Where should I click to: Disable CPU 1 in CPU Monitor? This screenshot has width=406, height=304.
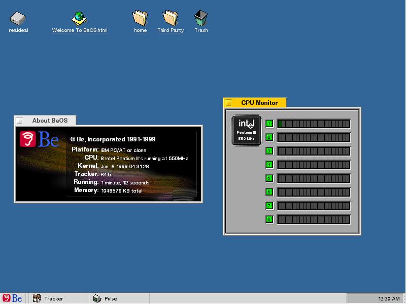coord(269,124)
